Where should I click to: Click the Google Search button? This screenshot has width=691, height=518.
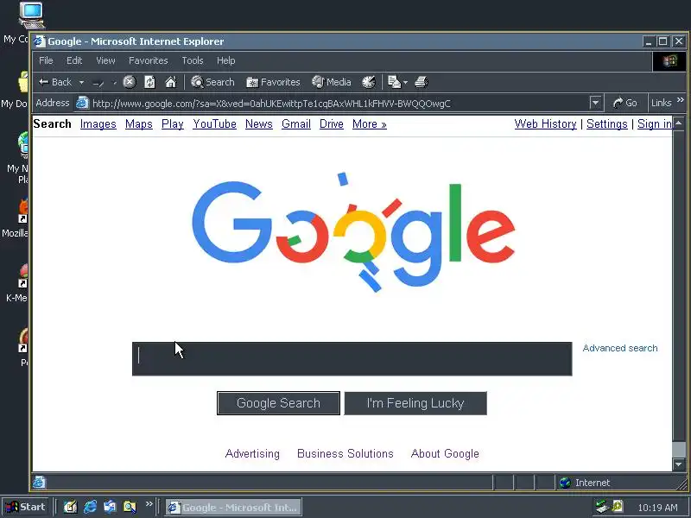[278, 403]
